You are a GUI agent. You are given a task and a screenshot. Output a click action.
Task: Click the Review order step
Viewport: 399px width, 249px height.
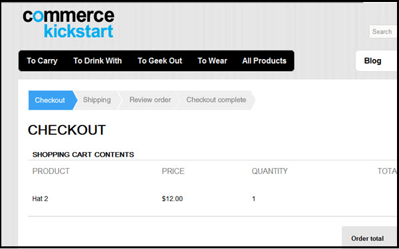coord(150,100)
